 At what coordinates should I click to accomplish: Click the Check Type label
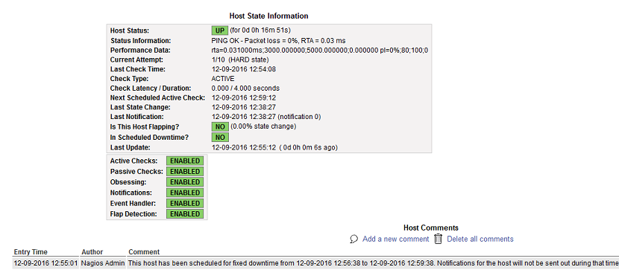(129, 79)
